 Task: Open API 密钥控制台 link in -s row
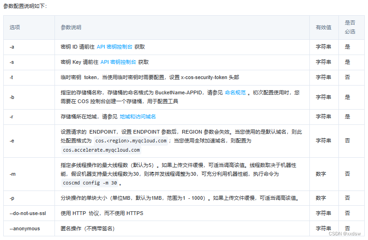tap(118, 62)
